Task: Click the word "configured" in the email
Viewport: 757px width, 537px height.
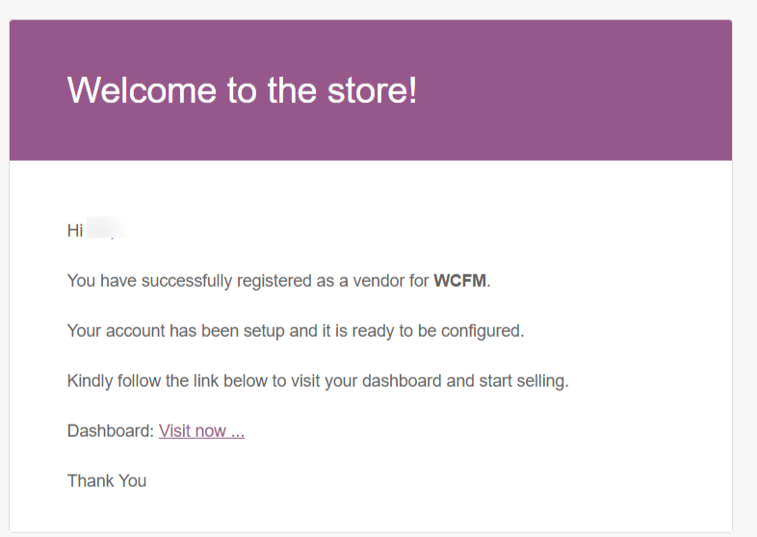Action: pyautogui.click(x=482, y=331)
